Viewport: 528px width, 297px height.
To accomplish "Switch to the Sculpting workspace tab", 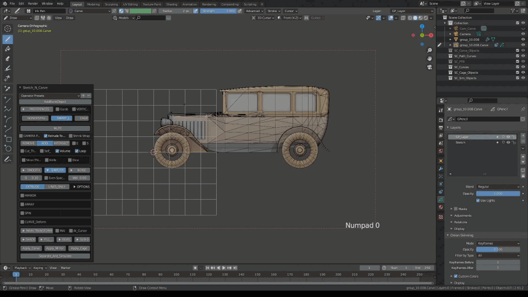I will 111,4.
